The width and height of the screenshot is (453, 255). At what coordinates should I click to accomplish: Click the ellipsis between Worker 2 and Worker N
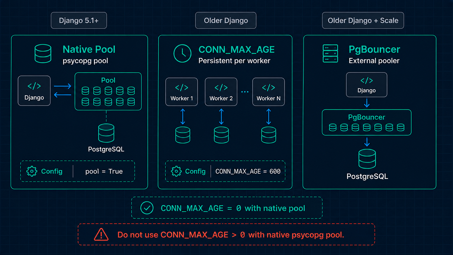point(245,92)
